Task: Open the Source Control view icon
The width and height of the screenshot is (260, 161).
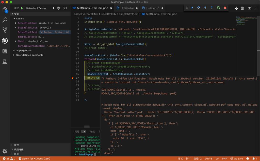Action: [5, 30]
